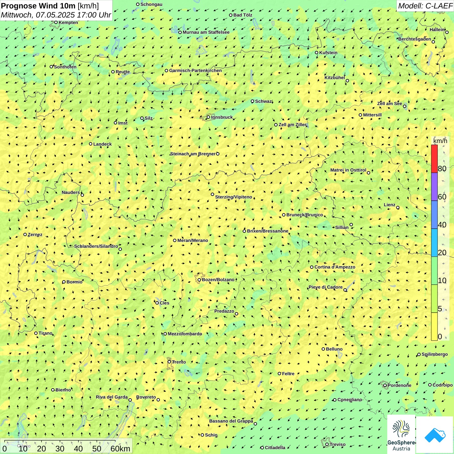454x454 pixels.
Task: Click the 'Prognose Wind 10m [km/h]' title
Action: point(50,6)
